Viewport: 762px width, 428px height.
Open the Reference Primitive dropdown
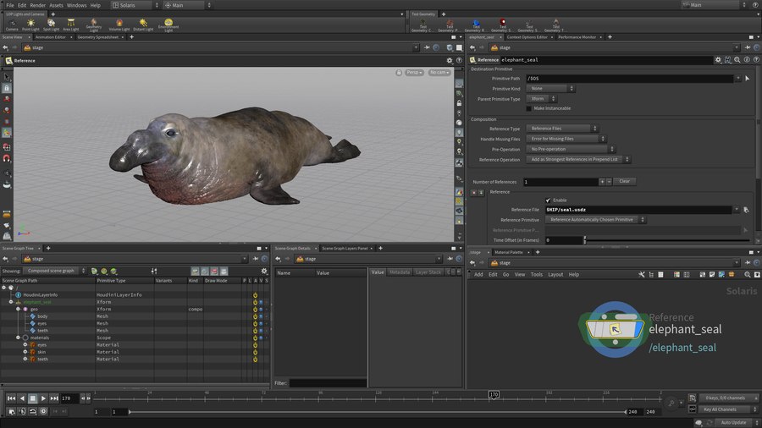coord(596,220)
